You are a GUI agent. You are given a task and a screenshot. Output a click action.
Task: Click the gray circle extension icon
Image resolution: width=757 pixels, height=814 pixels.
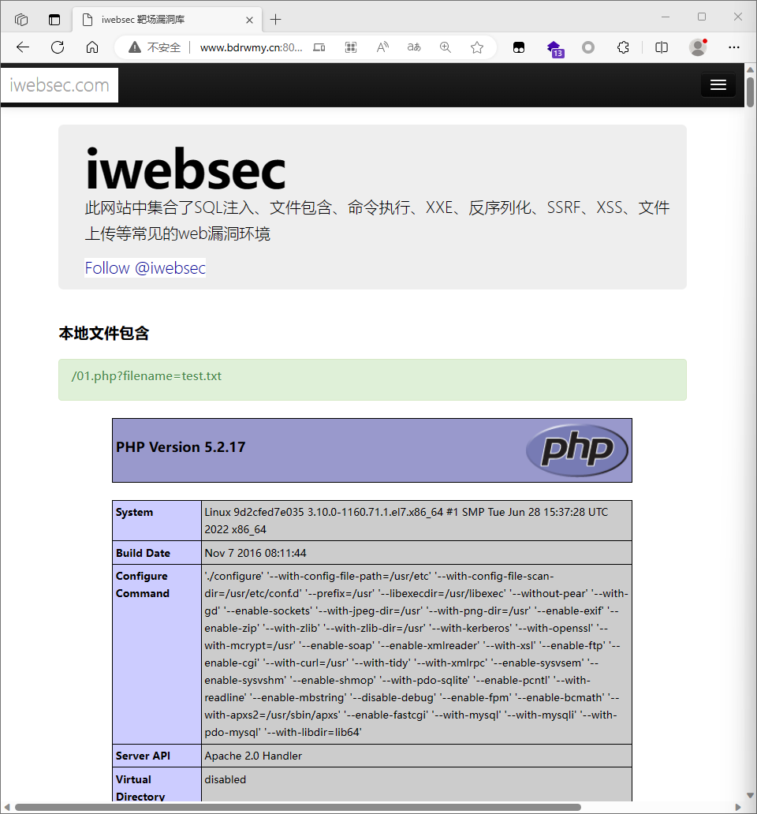click(587, 48)
